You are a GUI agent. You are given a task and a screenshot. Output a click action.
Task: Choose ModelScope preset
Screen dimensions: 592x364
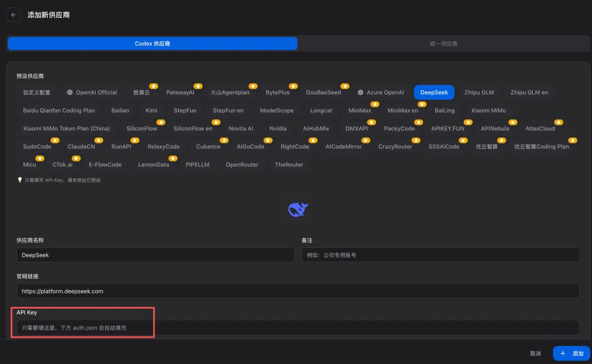coord(277,111)
